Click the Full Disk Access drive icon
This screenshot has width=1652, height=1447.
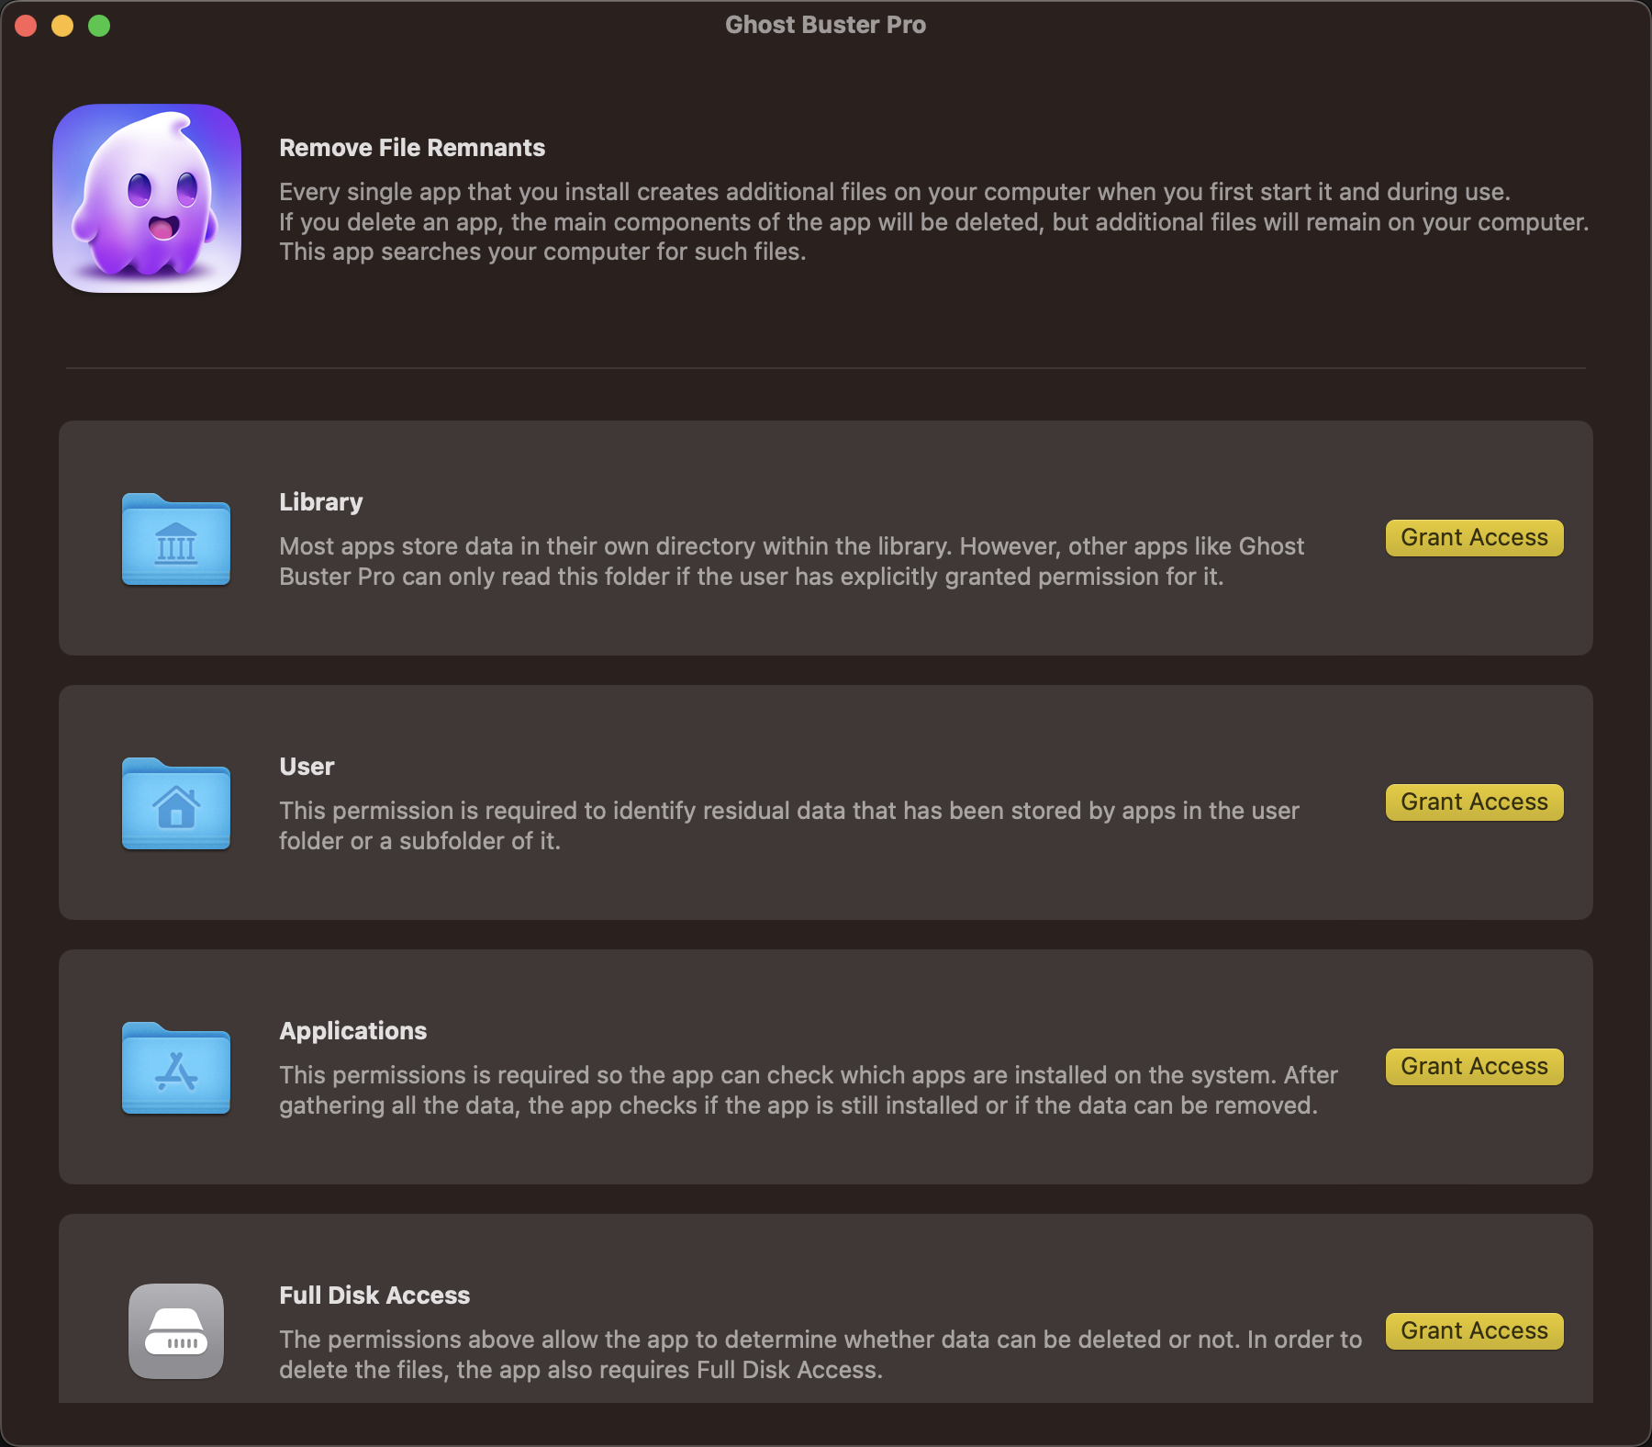(176, 1331)
